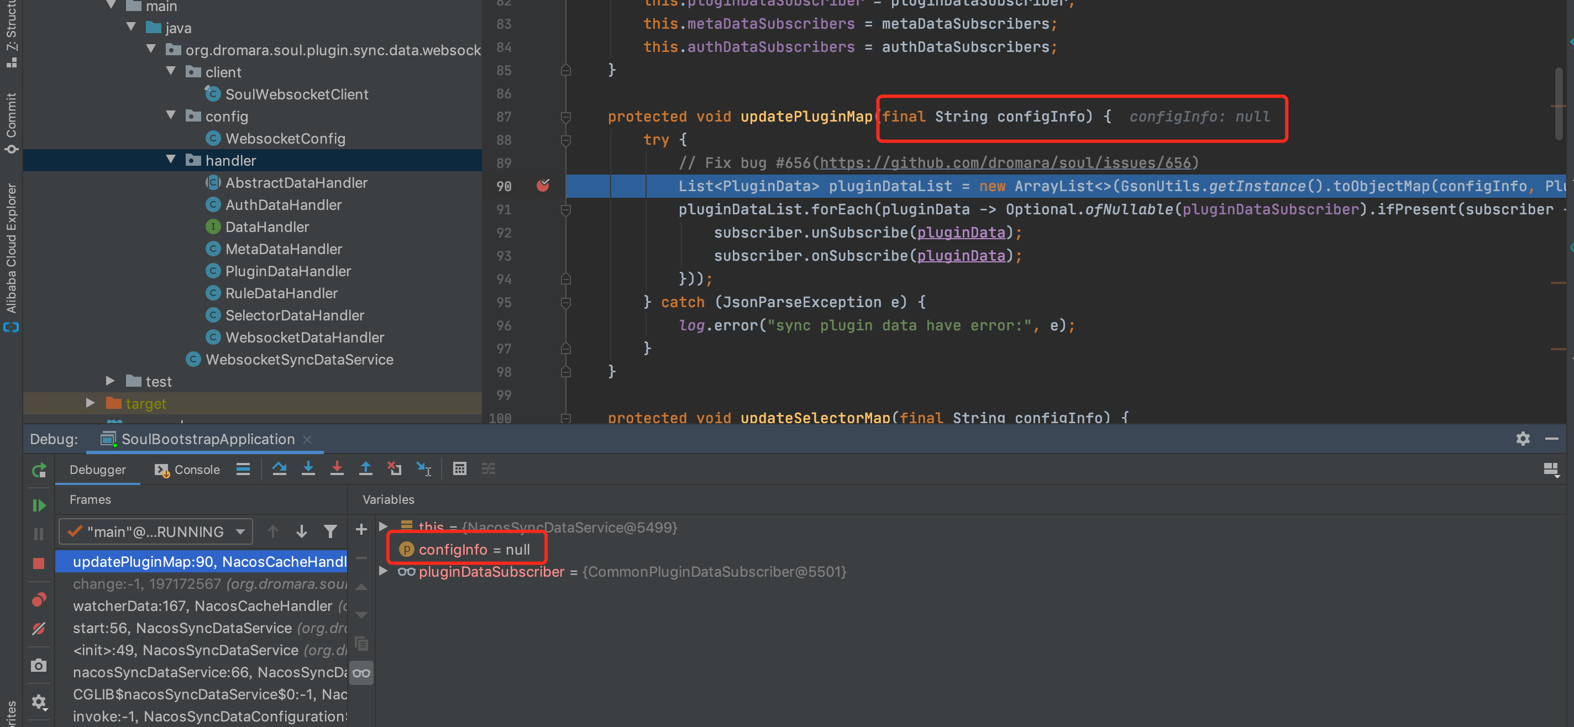
Task: Expand the 'this' variable node
Action: pos(383,526)
